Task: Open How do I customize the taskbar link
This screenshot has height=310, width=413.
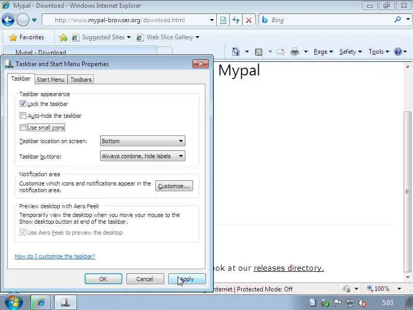Action: click(55, 256)
